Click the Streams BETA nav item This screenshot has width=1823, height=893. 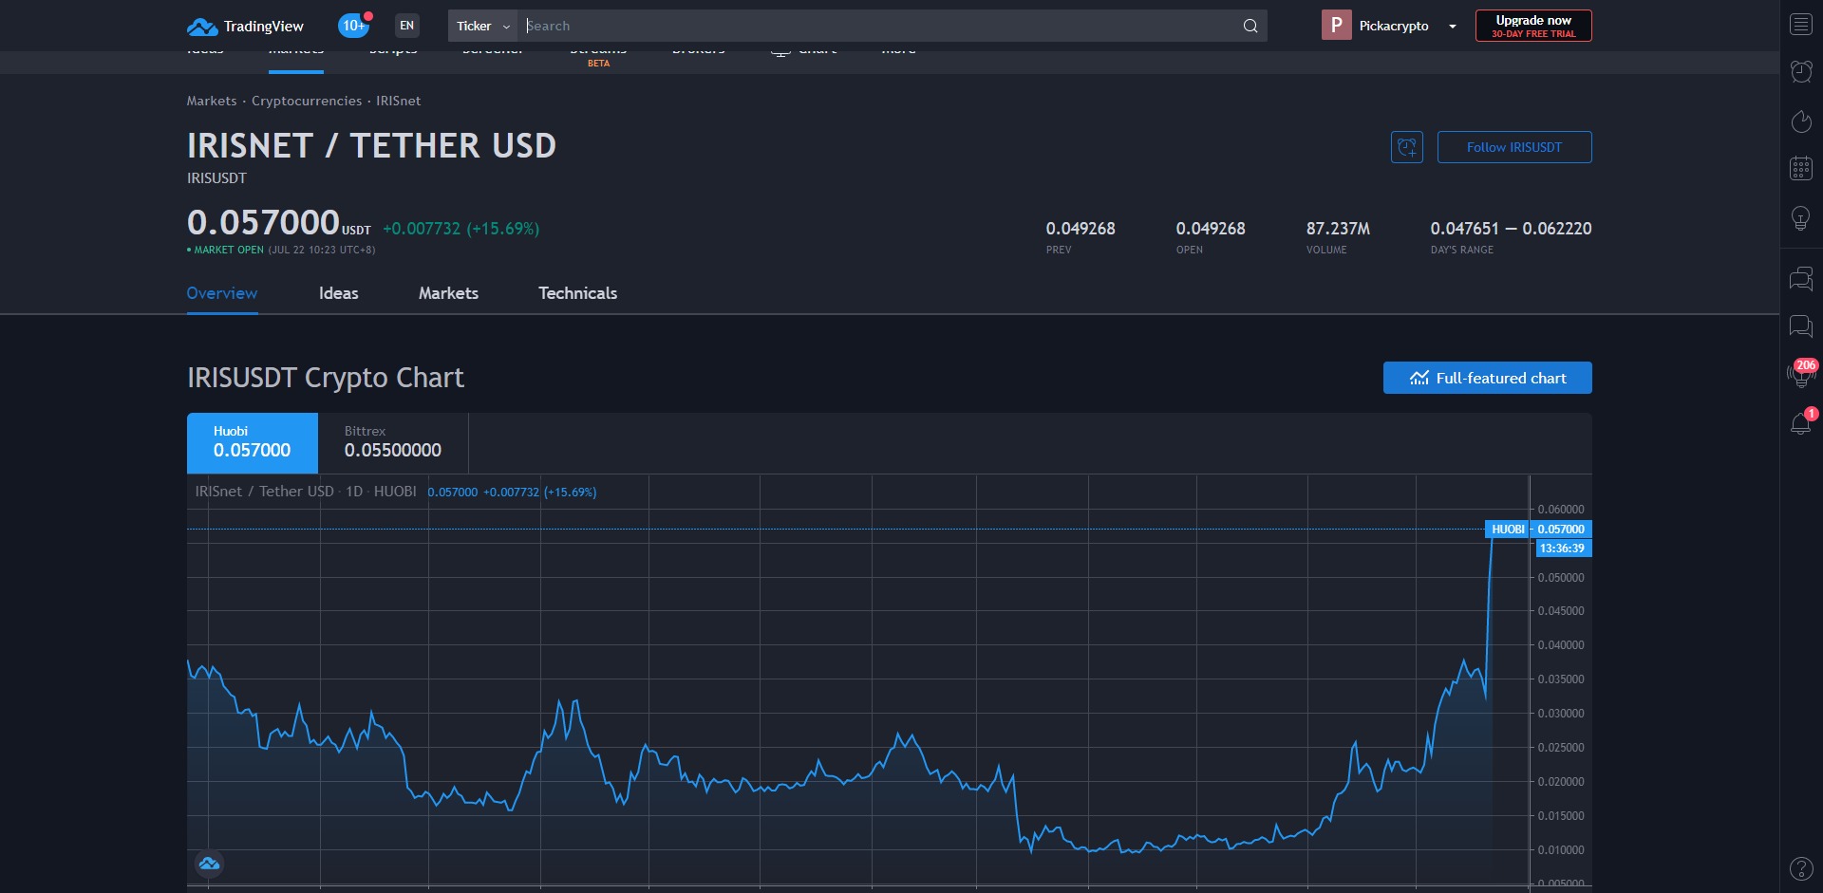[598, 55]
